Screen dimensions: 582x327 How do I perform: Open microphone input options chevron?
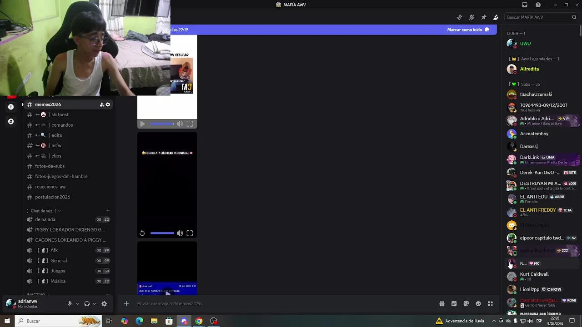click(x=77, y=304)
